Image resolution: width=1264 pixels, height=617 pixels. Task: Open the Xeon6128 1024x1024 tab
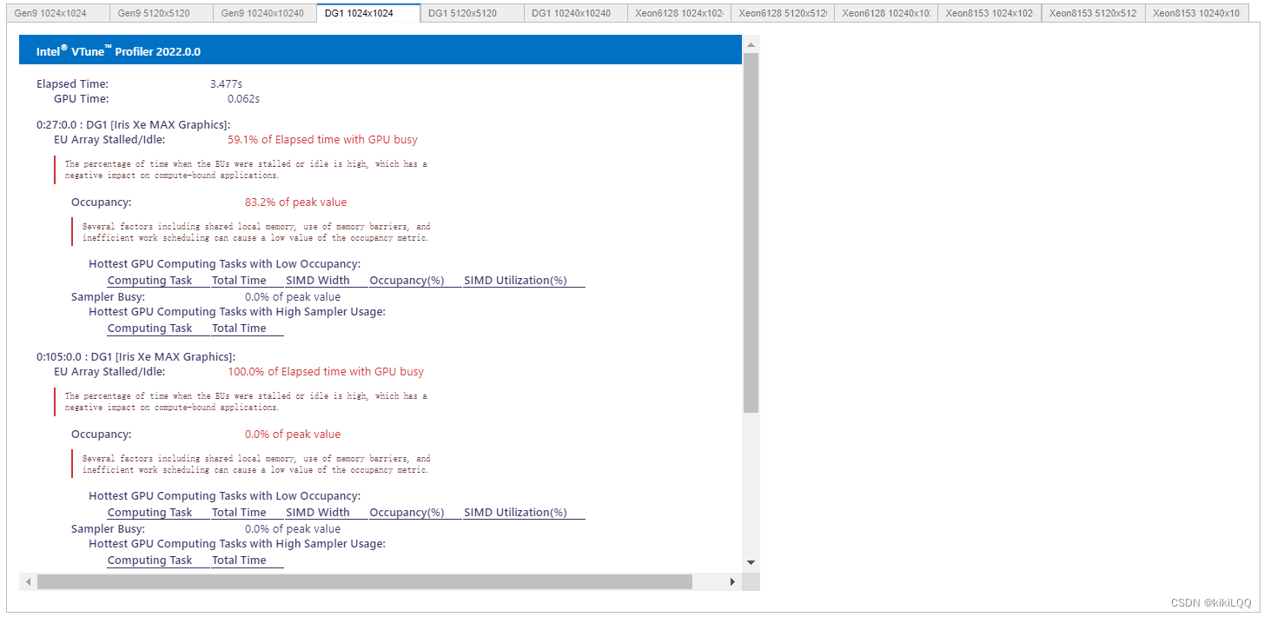click(x=678, y=13)
